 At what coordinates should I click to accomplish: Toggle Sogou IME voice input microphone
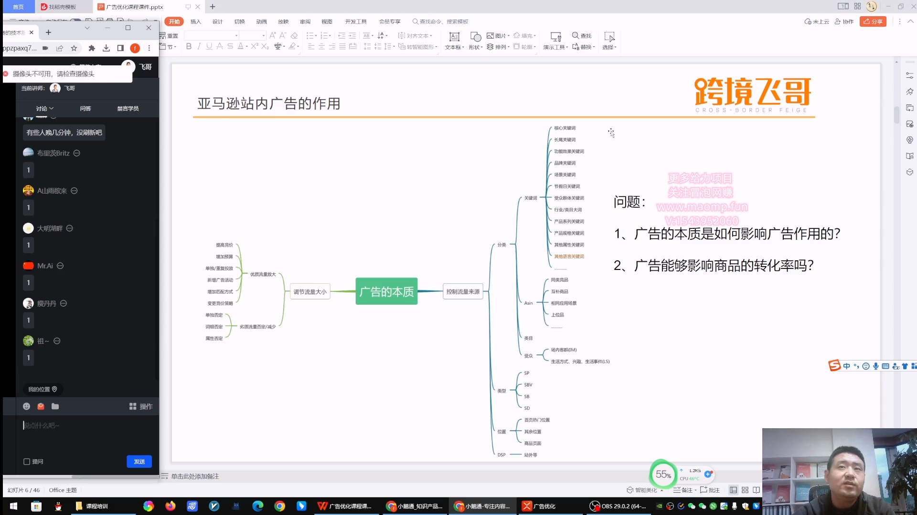(876, 366)
